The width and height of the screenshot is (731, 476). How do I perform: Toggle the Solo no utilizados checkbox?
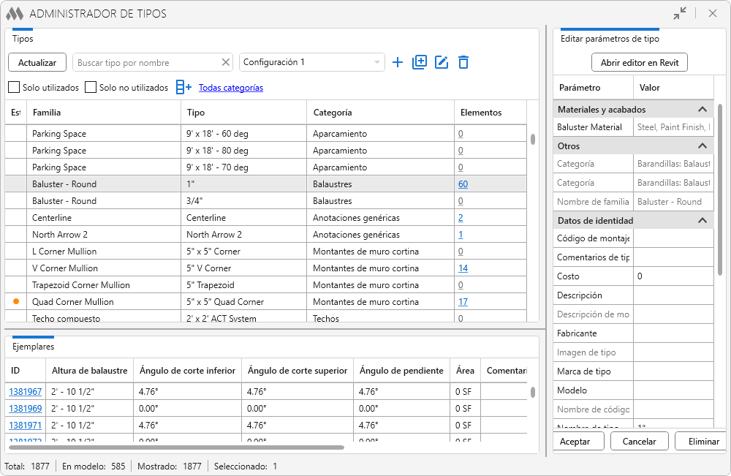coord(91,88)
